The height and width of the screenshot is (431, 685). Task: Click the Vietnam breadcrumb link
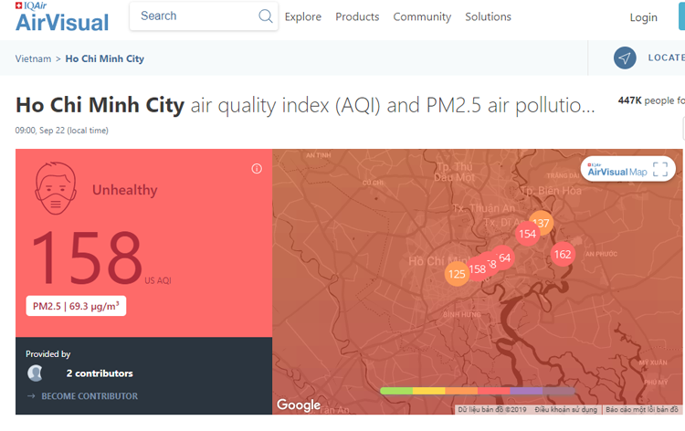click(33, 58)
